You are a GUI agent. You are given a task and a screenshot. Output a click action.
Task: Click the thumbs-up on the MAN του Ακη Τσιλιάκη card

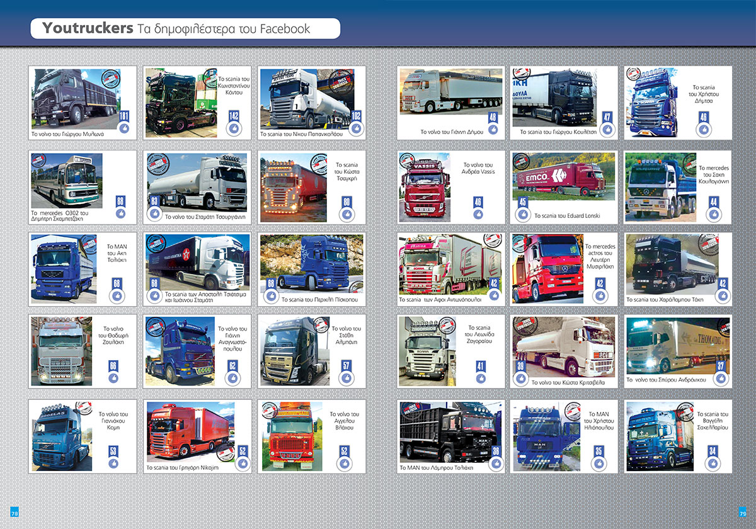point(117,296)
